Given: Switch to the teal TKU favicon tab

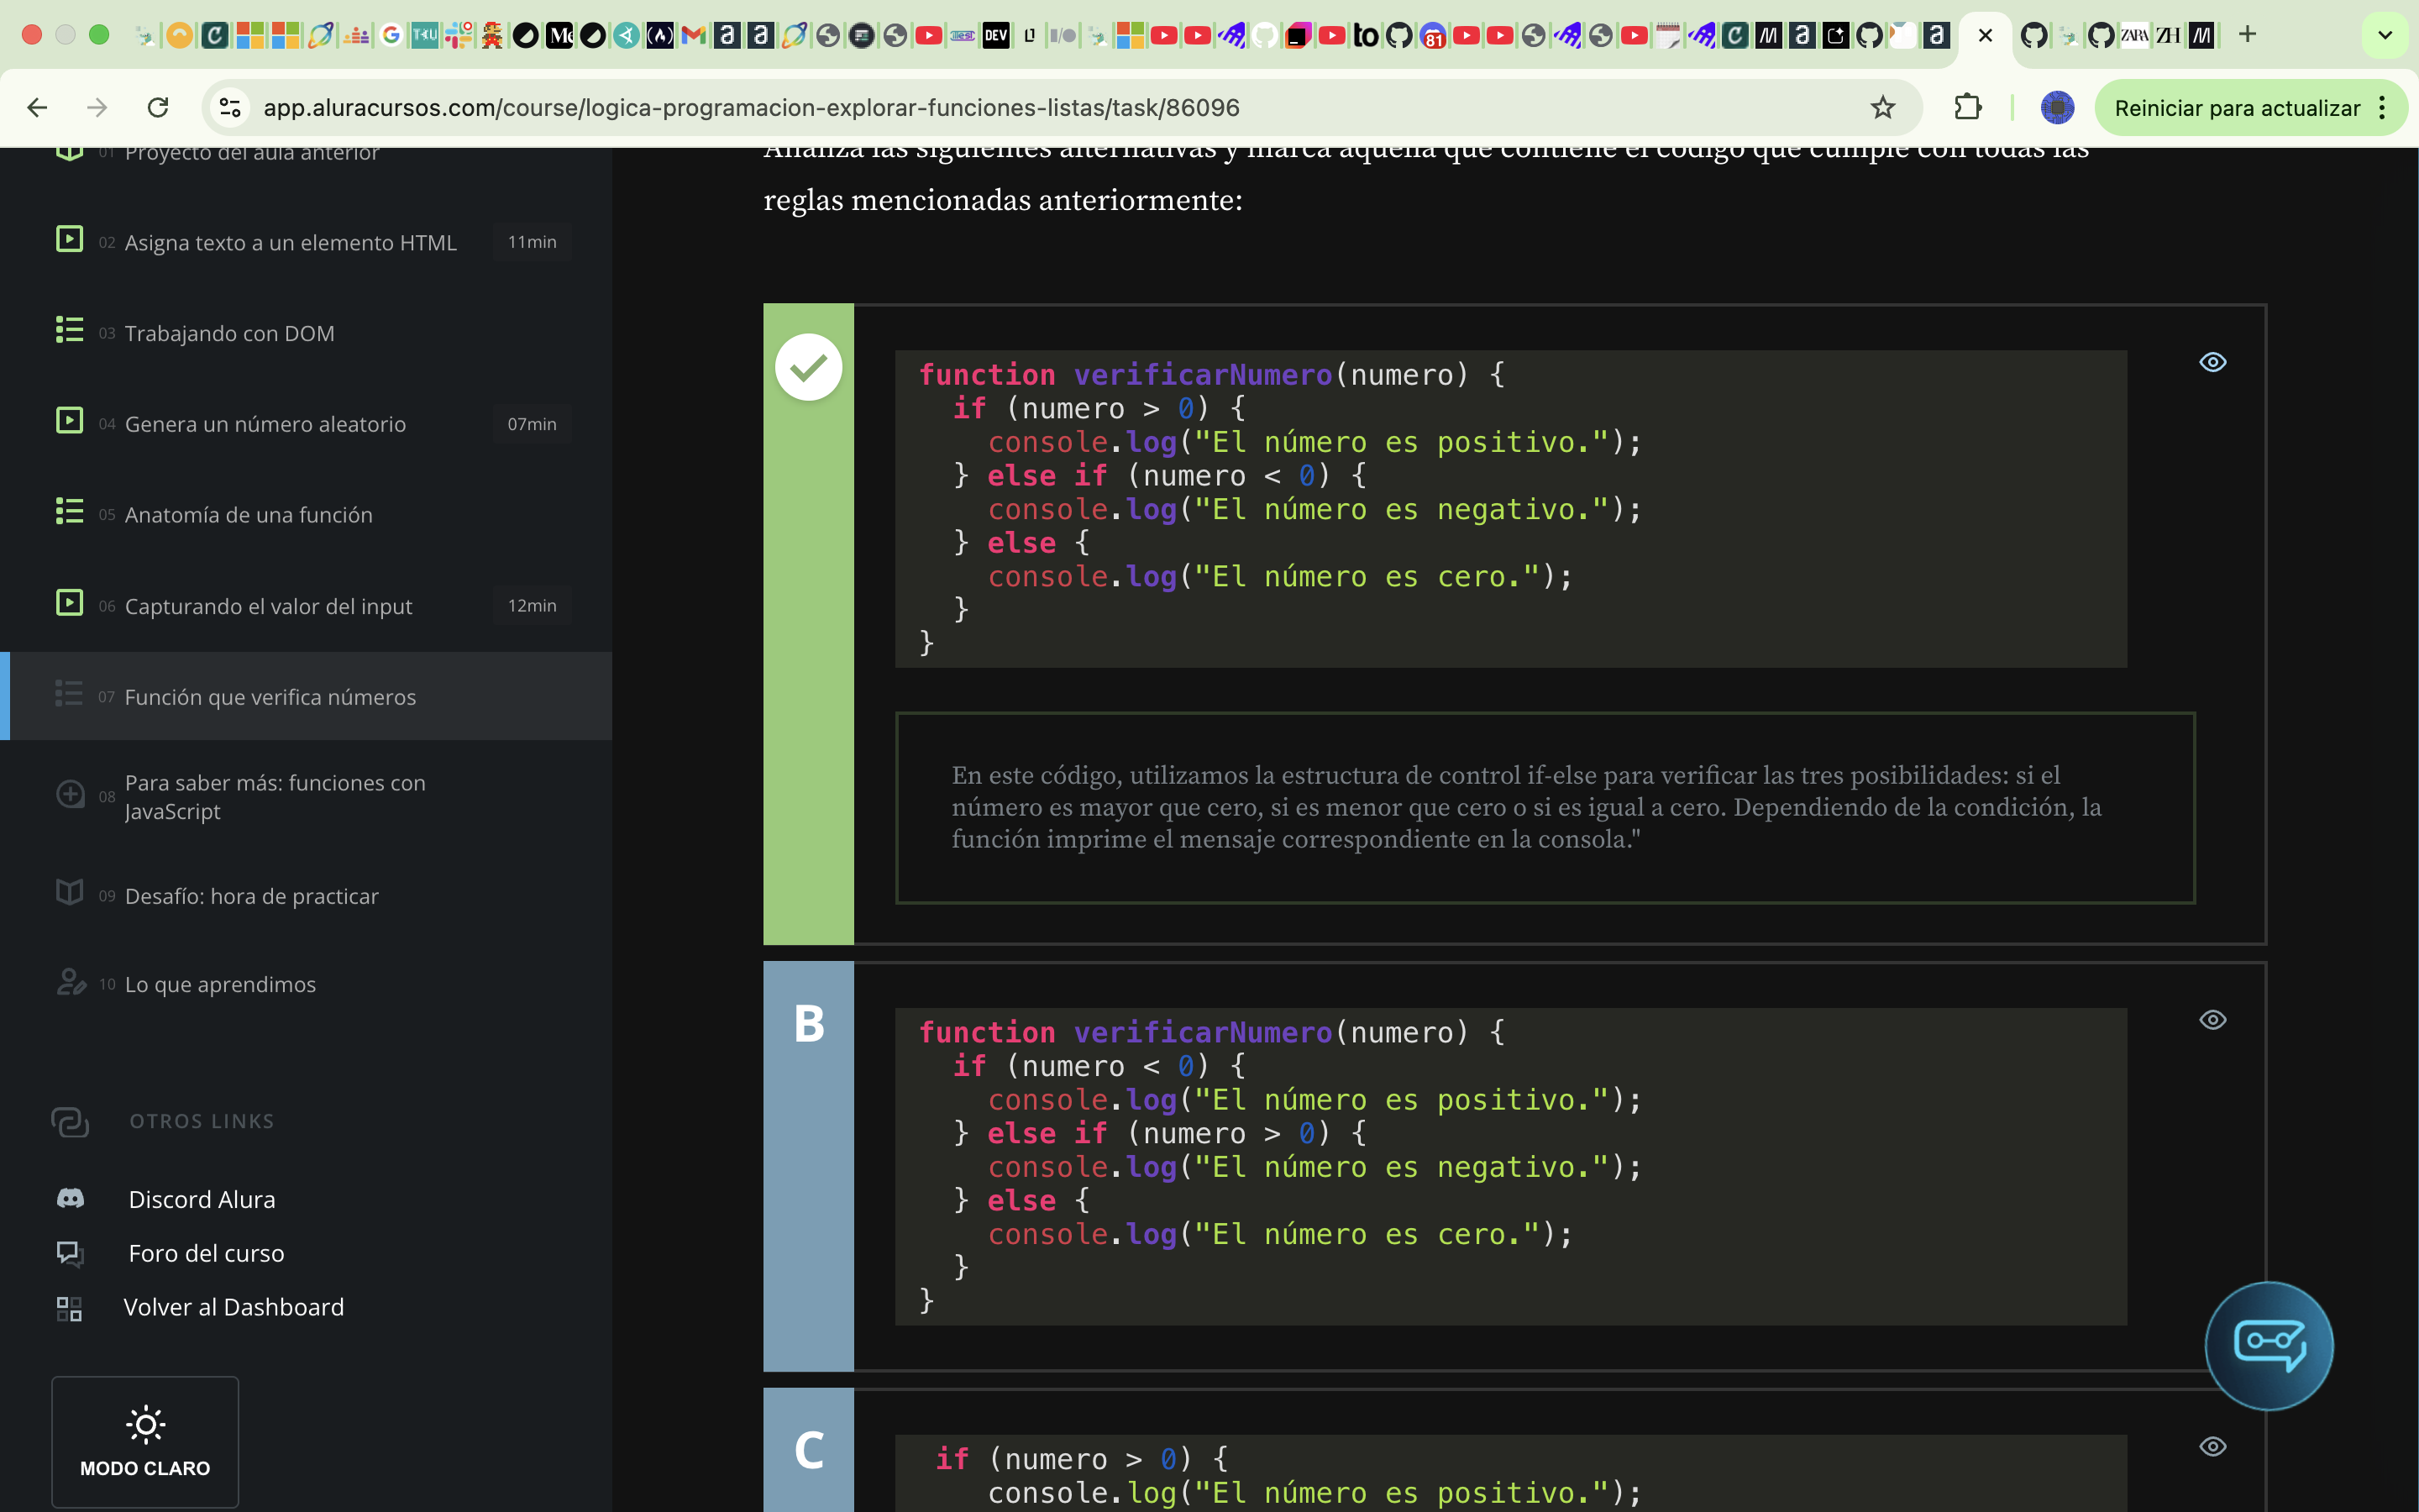Looking at the screenshot, I should (x=425, y=35).
